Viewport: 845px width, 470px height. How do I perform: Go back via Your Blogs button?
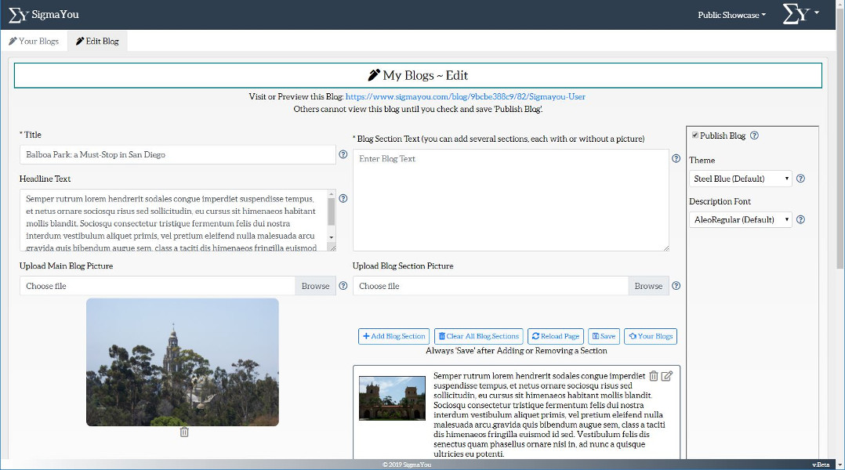651,337
